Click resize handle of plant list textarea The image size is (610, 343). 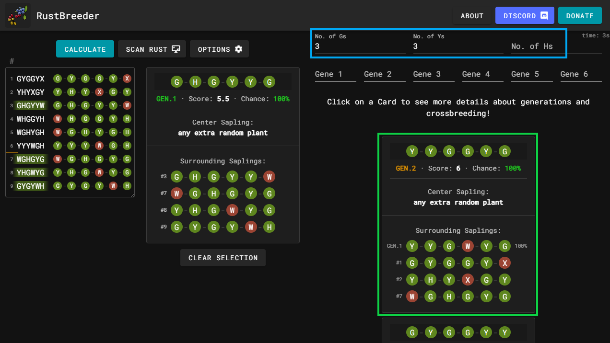point(132,194)
